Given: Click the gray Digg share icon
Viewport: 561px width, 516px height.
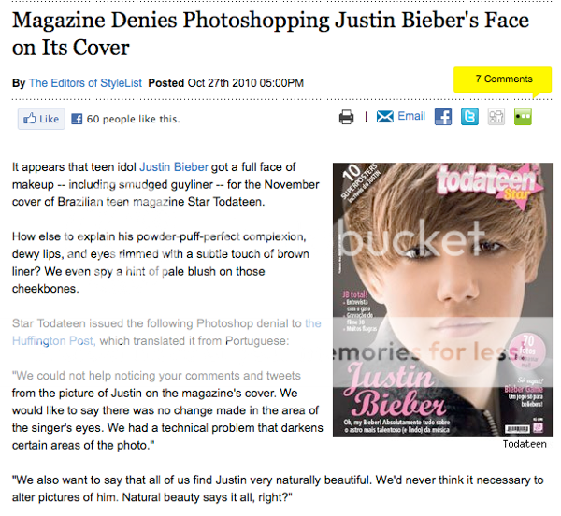Looking at the screenshot, I should click(x=496, y=117).
